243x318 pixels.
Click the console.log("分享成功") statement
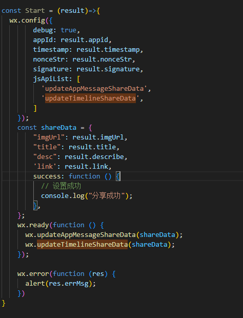[87, 196]
